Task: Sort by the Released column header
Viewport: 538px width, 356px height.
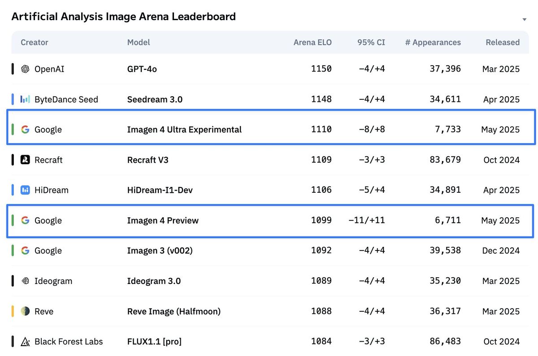Action: click(x=503, y=42)
